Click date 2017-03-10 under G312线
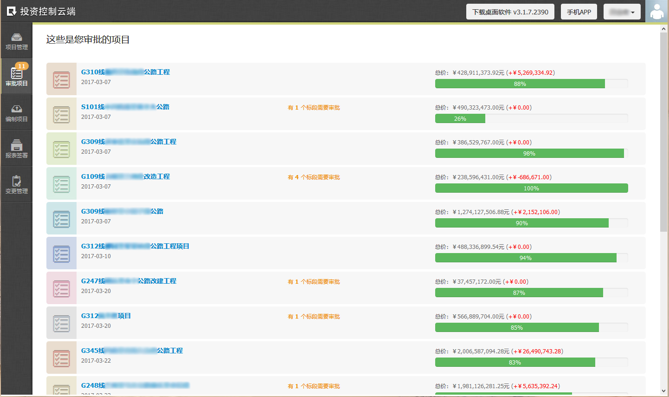The width and height of the screenshot is (669, 397). coord(96,256)
